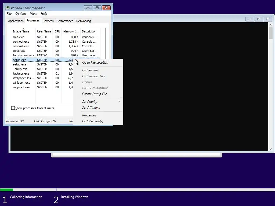Sort by User Name column header
This screenshot has width=275, height=206.
pyautogui.click(x=44, y=31)
